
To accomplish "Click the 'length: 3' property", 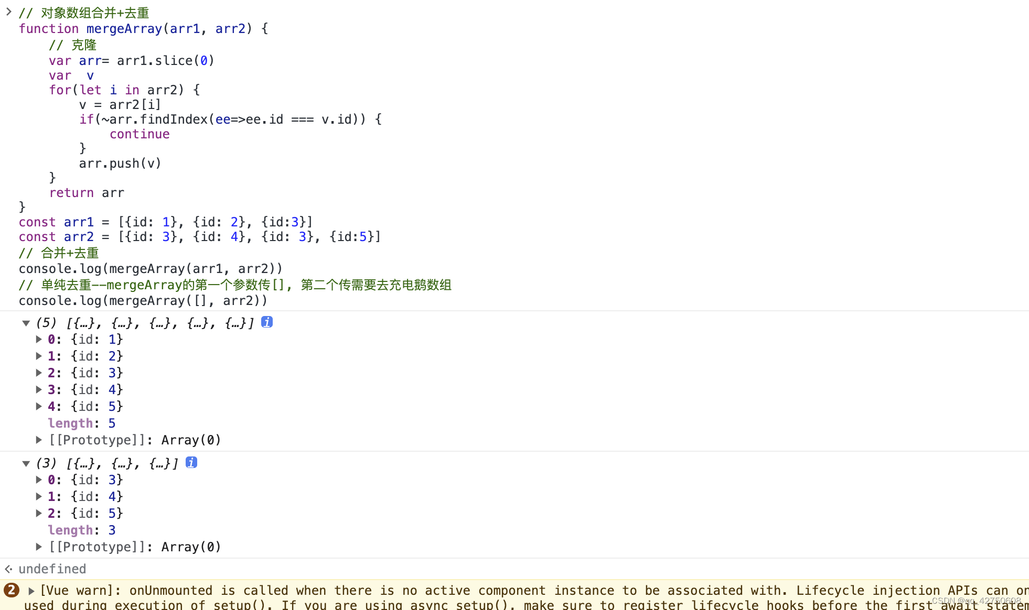I will point(82,530).
